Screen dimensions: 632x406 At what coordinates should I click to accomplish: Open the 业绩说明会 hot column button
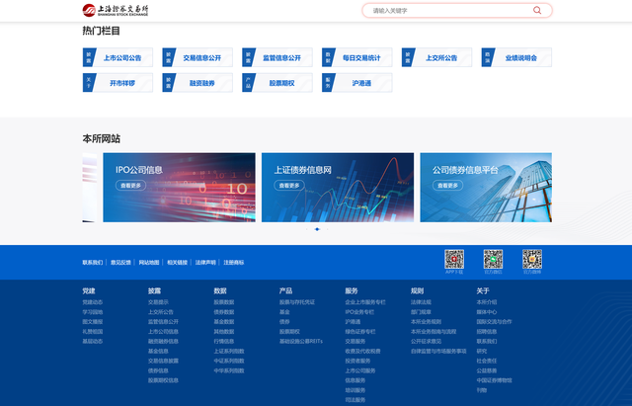pos(516,57)
